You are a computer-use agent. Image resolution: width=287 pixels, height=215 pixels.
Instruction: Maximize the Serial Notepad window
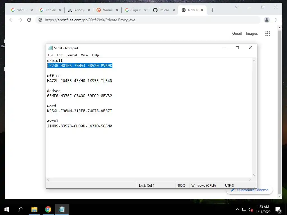(237, 48)
